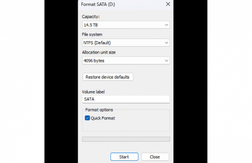Click the Format SATA (D:) title bar
This screenshot has height=163, width=252.
[119, 4]
